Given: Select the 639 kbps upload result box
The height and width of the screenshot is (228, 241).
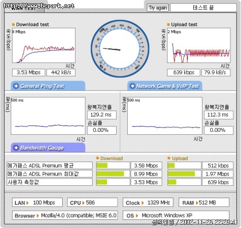Looking at the screenshot, I should [184, 73].
